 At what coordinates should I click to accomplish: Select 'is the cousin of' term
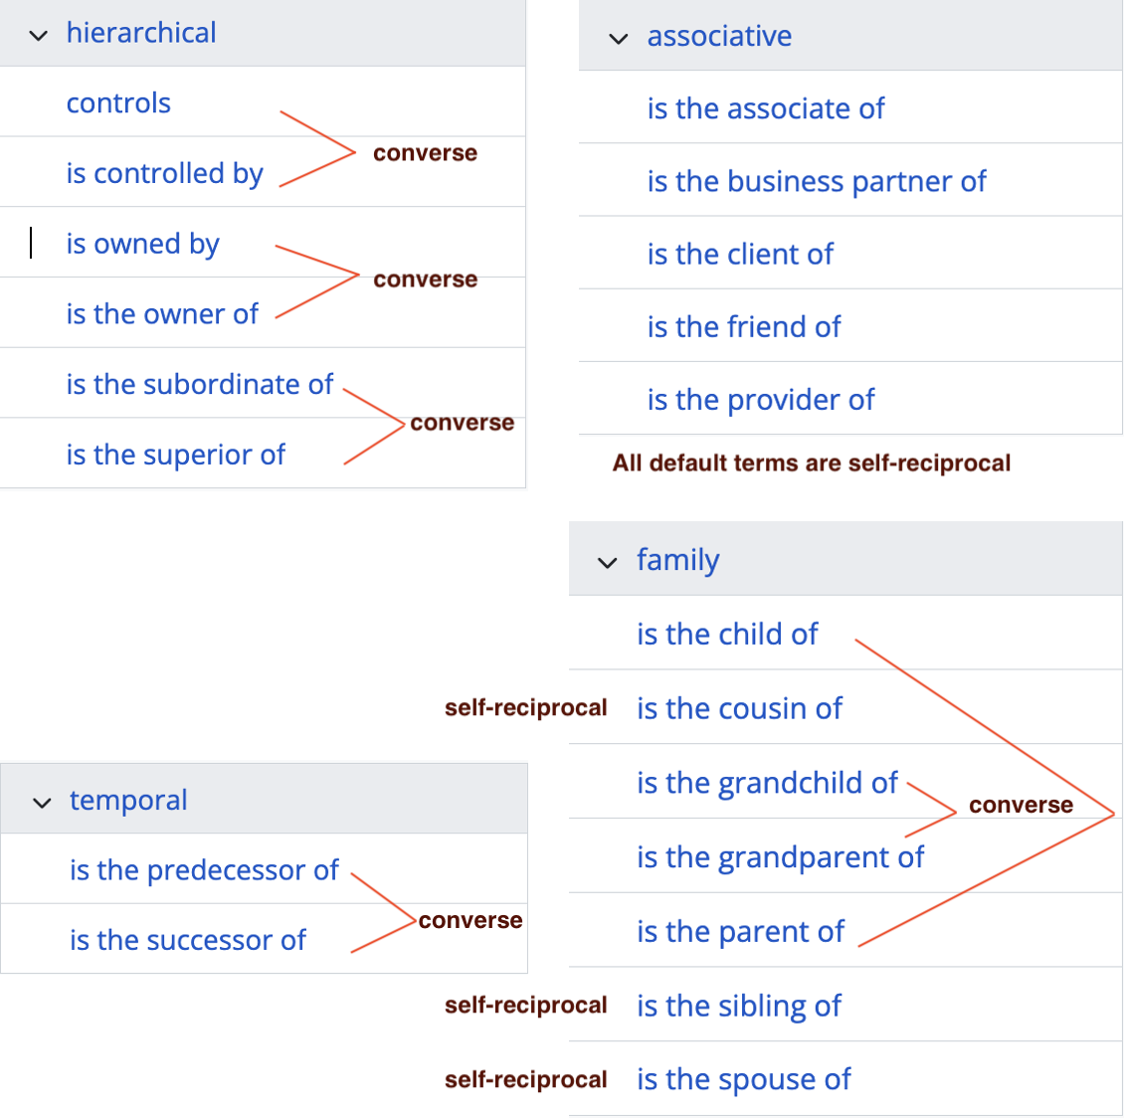tap(739, 709)
